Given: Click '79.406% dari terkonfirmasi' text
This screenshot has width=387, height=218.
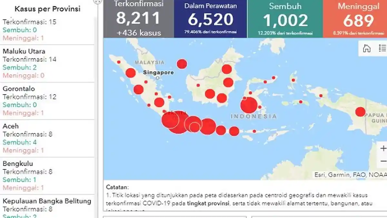Looking at the screenshot, I should tap(211, 32).
